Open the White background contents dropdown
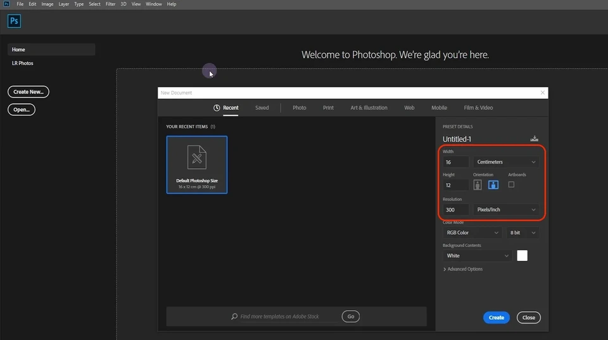This screenshot has width=608, height=340. 478,256
